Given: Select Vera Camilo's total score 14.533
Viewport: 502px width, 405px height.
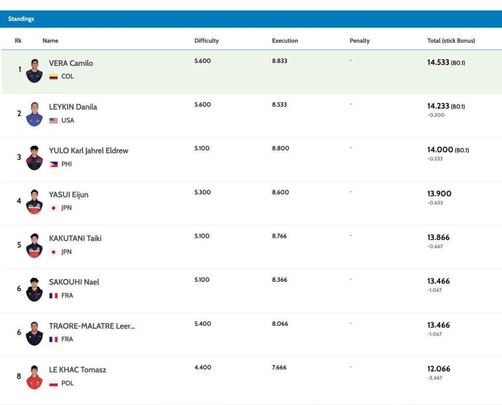Looking at the screenshot, I should (438, 63).
